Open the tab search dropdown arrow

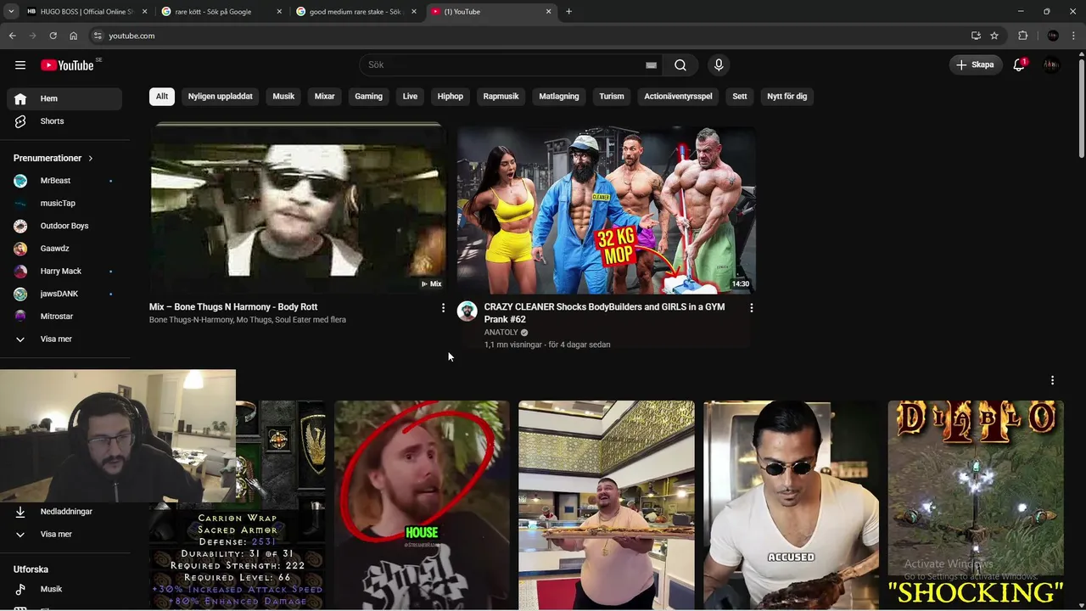coord(11,12)
